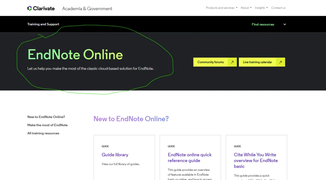
Task: Select 'New to EndNote Online?' in the sidebar
Action: click(x=46, y=117)
